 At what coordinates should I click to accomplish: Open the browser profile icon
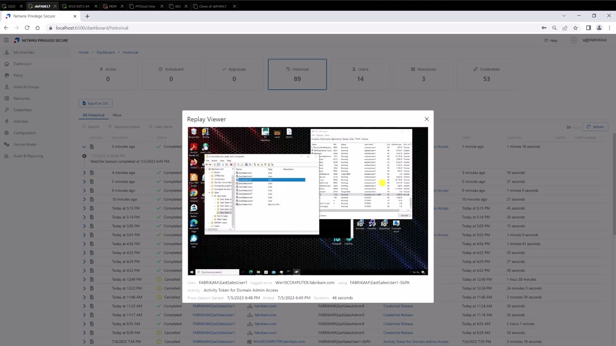(x=599, y=28)
